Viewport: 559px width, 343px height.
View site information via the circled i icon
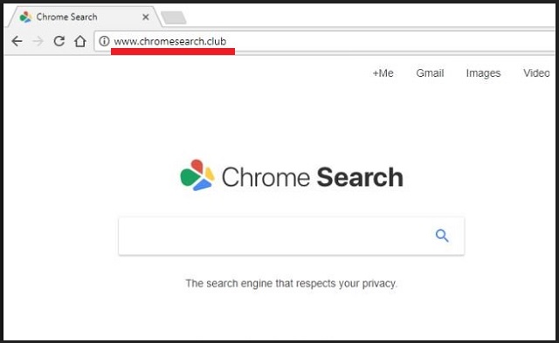click(x=104, y=41)
